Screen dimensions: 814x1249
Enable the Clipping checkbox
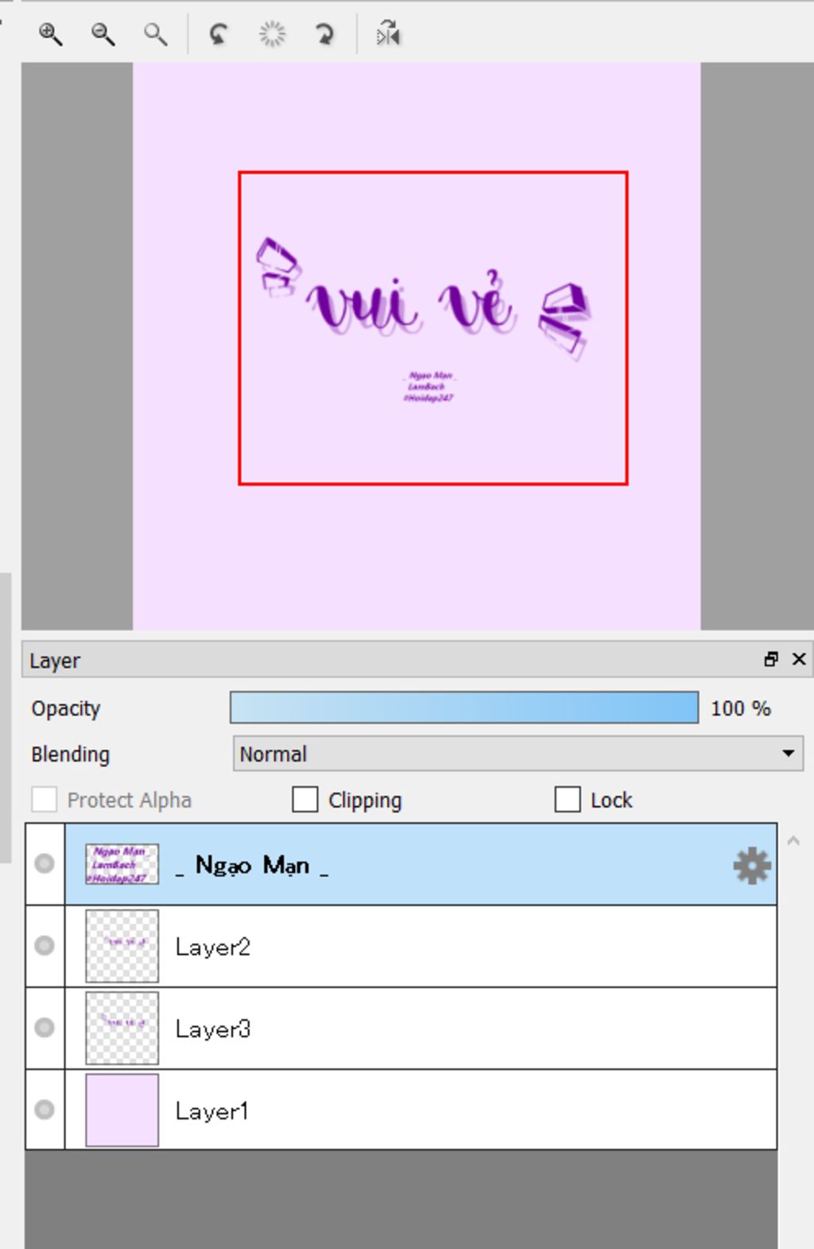pyautogui.click(x=305, y=799)
